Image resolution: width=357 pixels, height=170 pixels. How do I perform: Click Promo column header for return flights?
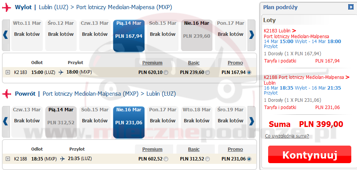point(235,149)
